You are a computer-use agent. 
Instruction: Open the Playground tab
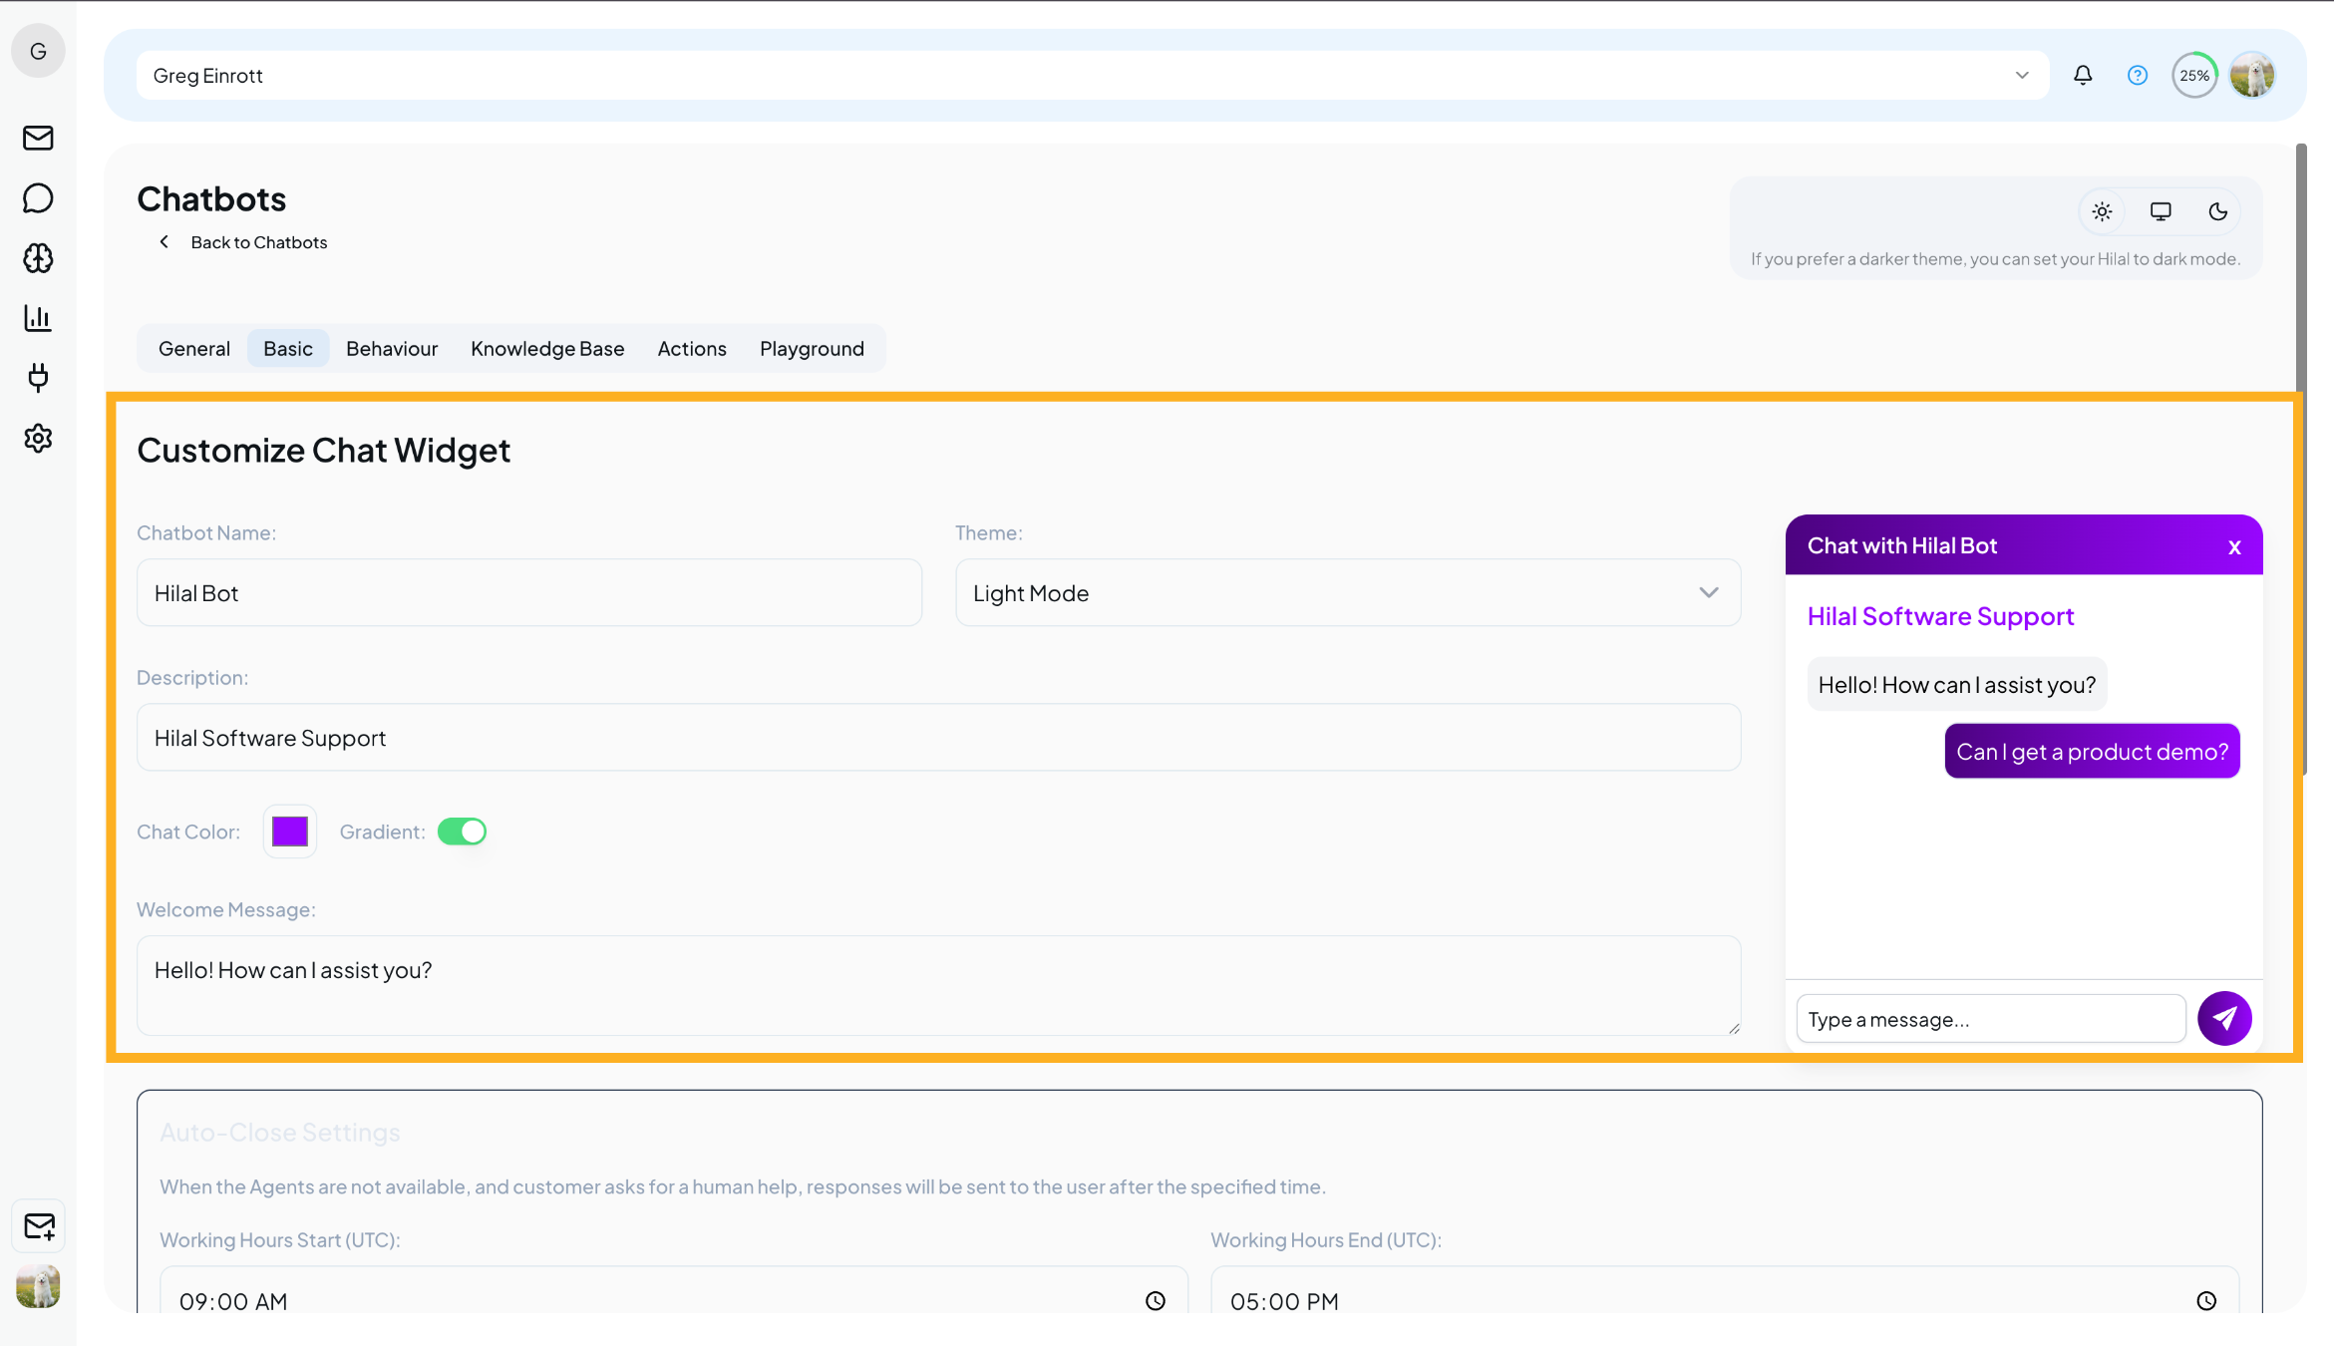click(812, 348)
